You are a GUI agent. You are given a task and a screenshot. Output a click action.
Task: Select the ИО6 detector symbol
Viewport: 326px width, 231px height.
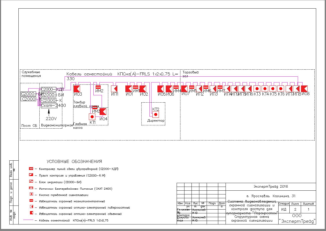[169, 89]
